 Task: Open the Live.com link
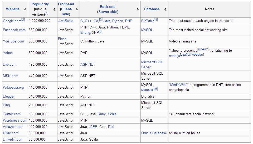[x=9, y=65]
